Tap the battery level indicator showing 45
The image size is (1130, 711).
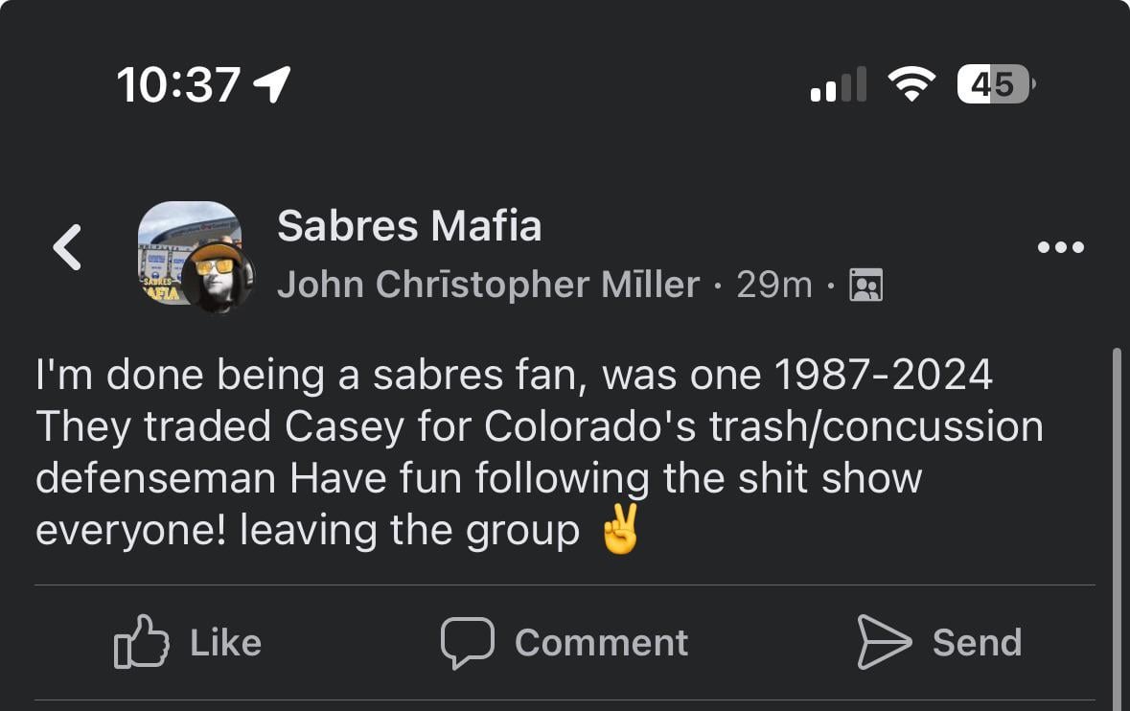pos(993,85)
